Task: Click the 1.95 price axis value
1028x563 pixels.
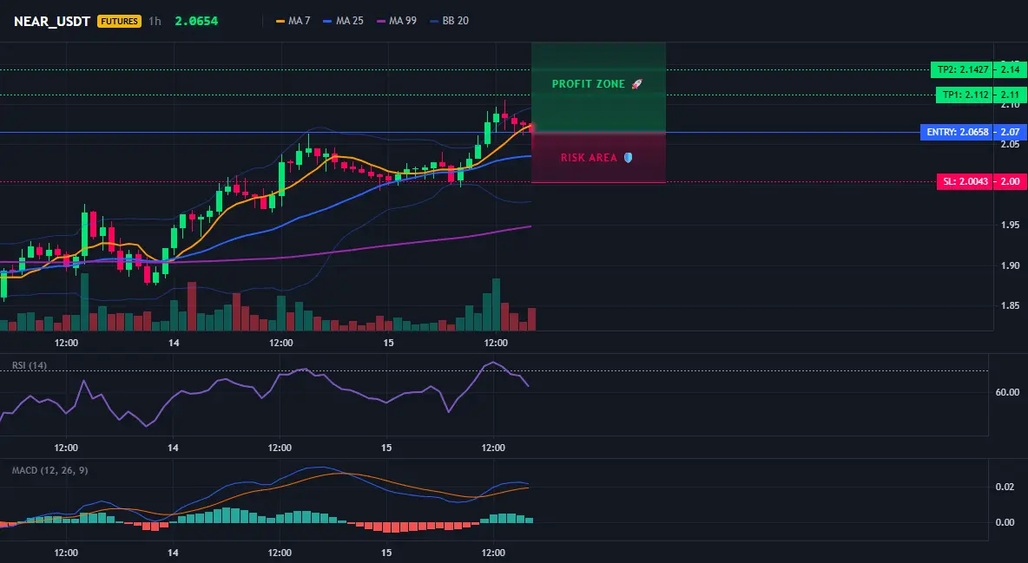Action: (1011, 225)
